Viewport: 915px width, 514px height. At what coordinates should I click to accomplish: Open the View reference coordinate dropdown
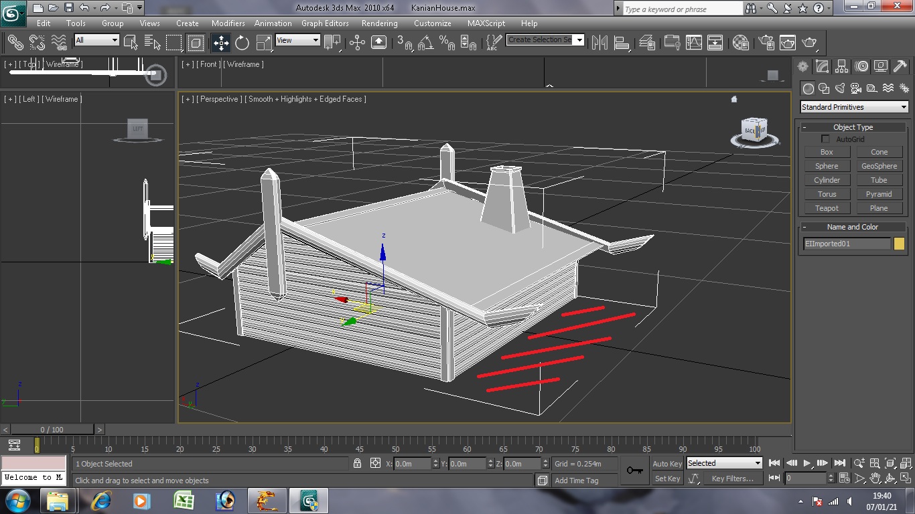(297, 40)
